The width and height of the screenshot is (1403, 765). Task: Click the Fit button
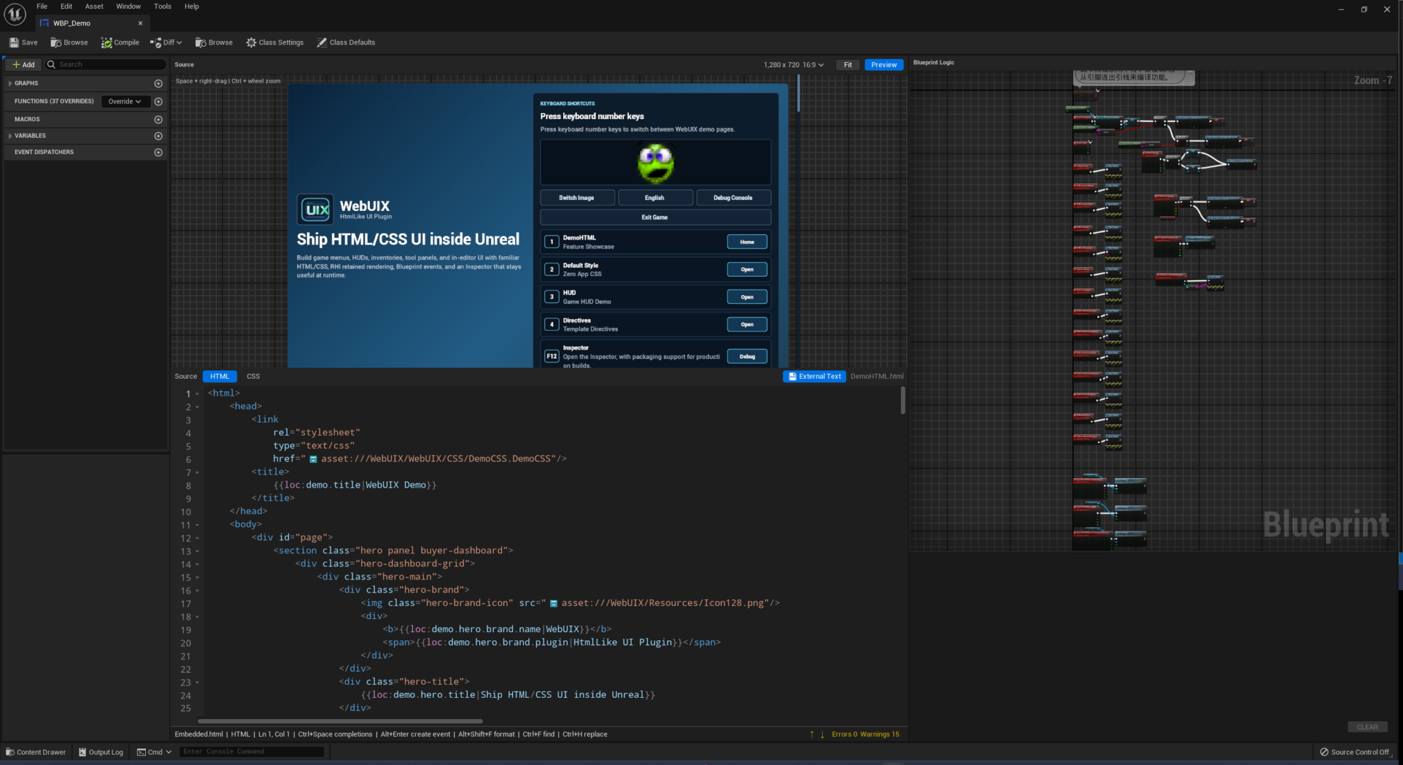(847, 65)
